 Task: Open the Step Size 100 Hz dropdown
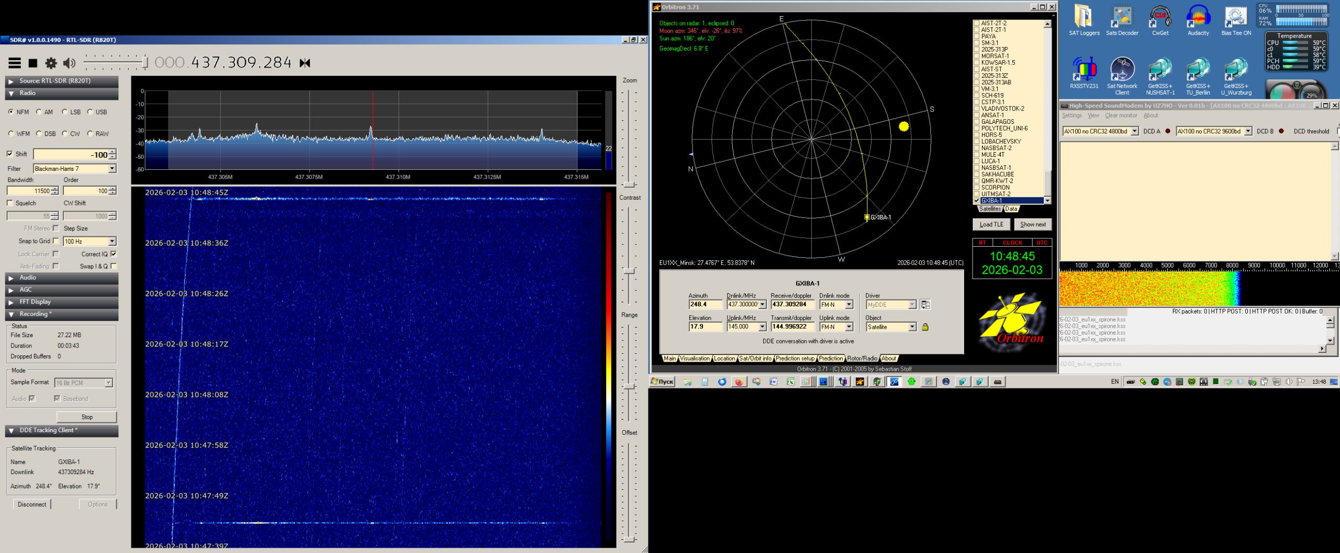point(112,241)
